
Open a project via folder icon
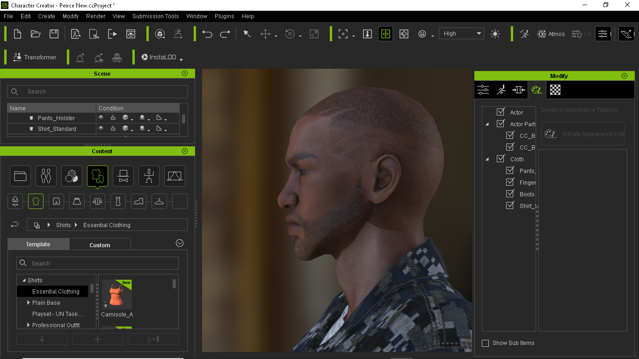coord(36,34)
